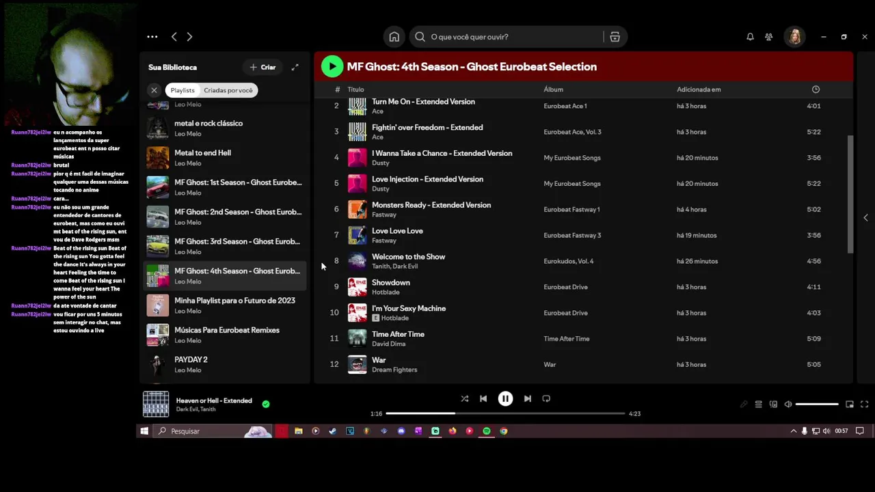Toggle repeat mode

pos(546,398)
